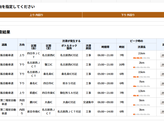Click car icons under 12km congestion length
This screenshot has height=123, width=164.
click(x=141, y=95)
